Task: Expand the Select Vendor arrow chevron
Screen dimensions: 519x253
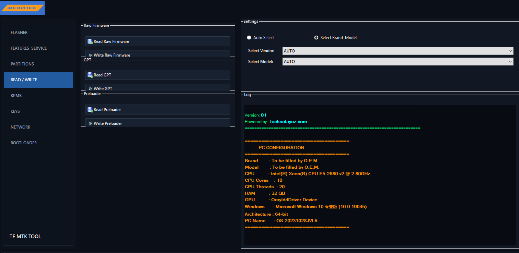Action: (x=510, y=51)
